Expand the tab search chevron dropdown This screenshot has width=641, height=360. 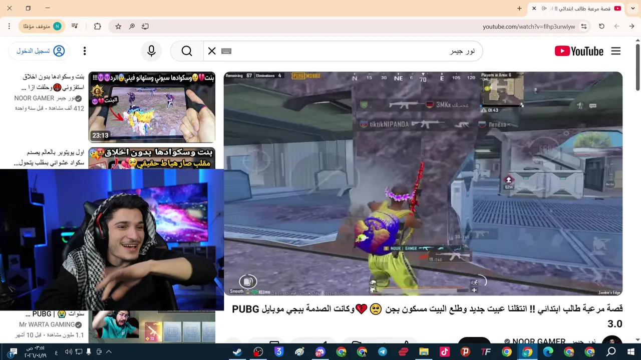pos(633,8)
